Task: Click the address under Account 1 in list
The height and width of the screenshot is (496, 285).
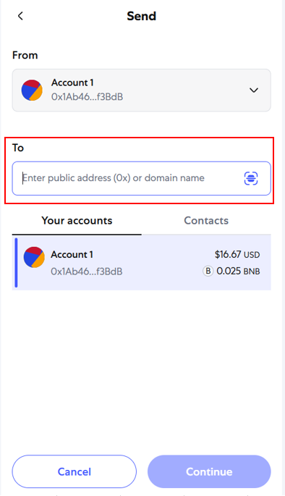Action: click(87, 272)
